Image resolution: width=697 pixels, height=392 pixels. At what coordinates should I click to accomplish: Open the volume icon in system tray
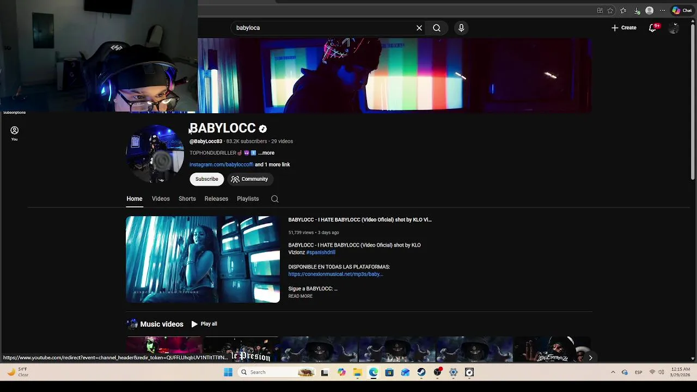tap(661, 372)
